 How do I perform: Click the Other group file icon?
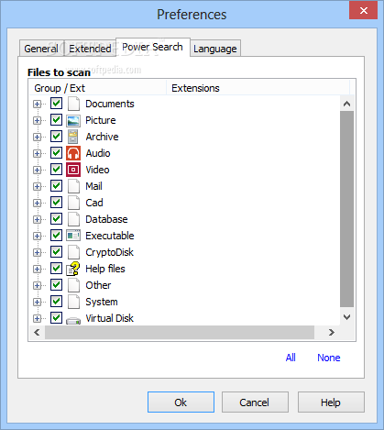[73, 285]
